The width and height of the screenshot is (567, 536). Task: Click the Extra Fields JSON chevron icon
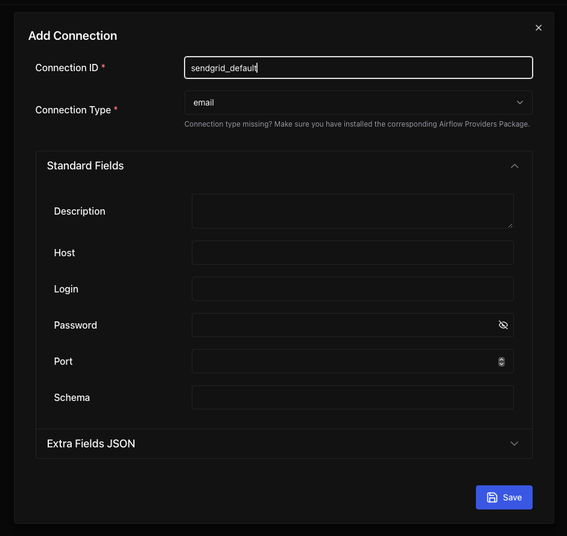(515, 443)
